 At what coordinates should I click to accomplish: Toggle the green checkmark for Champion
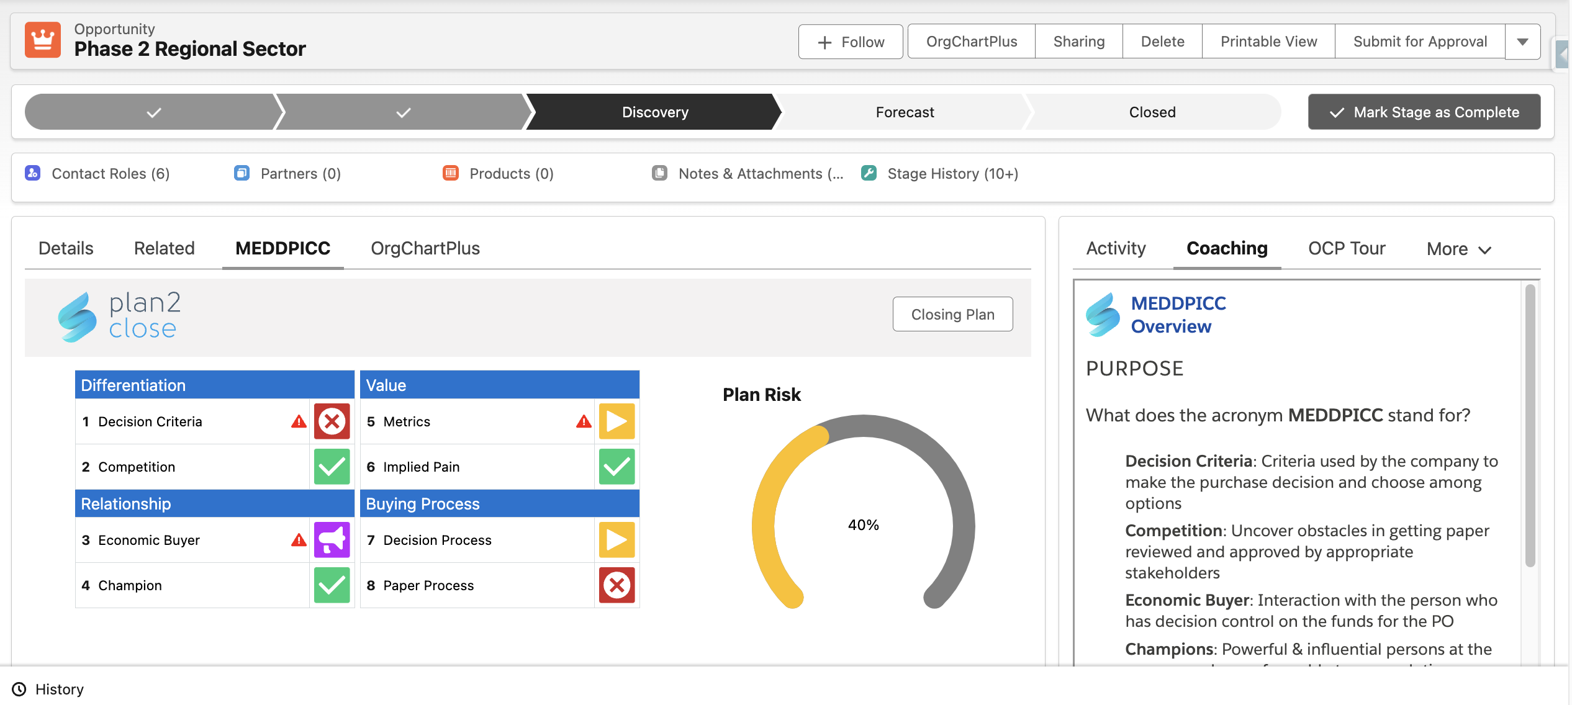click(x=332, y=585)
